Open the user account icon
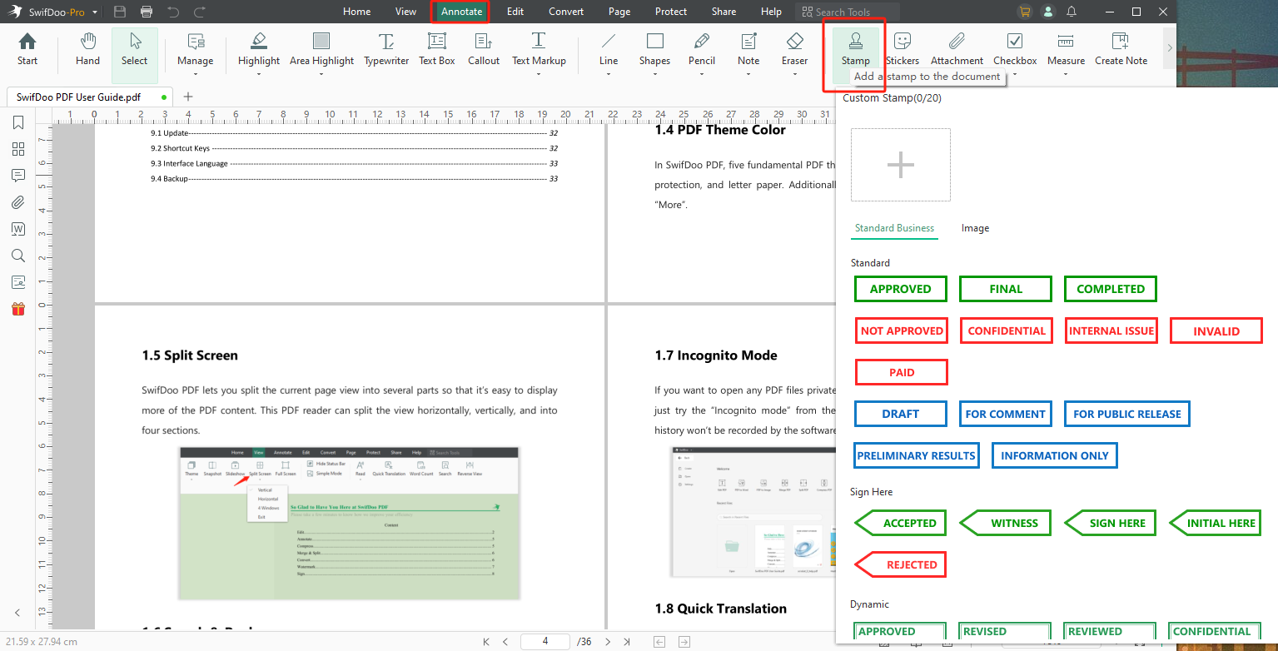The image size is (1278, 651). click(1047, 12)
